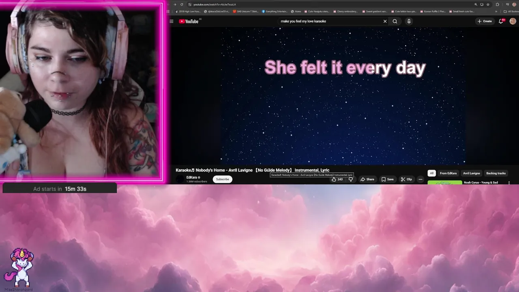519x292 pixels.
Task: Open the '2018 High Low Hoo...' bookmark
Action: pos(188,11)
